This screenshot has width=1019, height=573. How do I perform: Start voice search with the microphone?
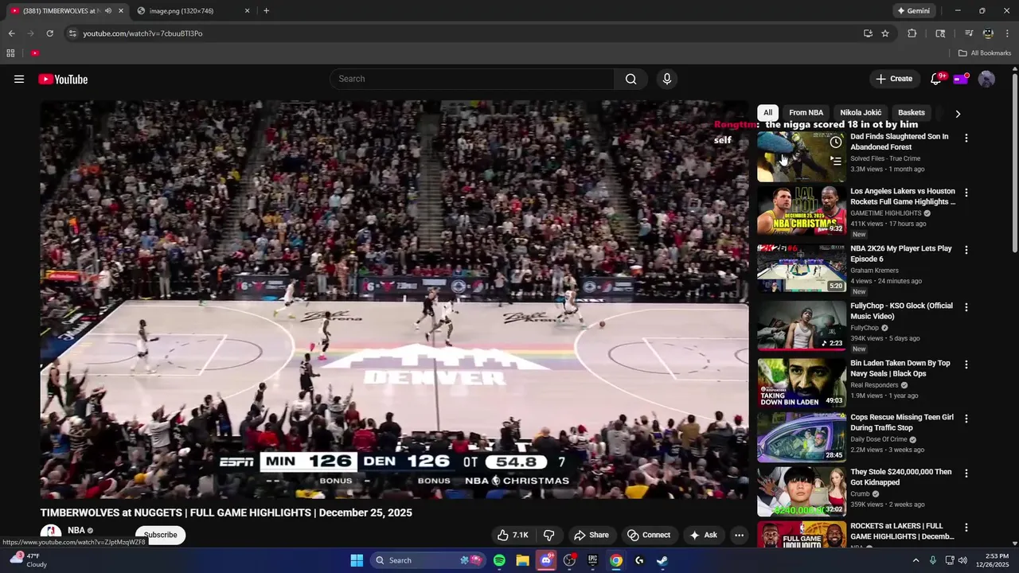pyautogui.click(x=667, y=79)
